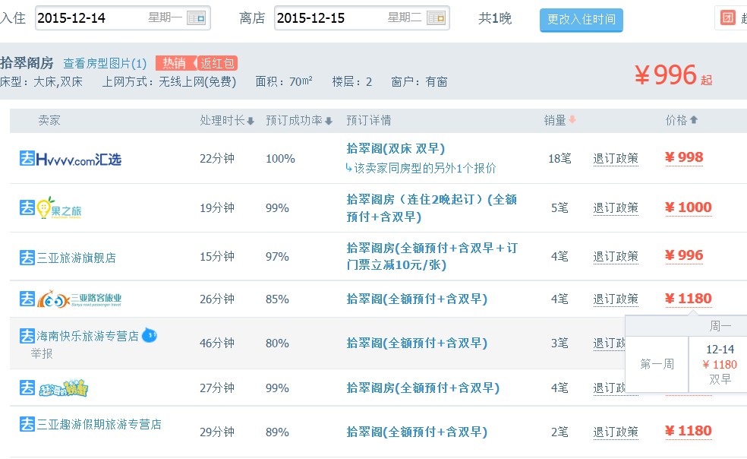Open the check-out date calendar icon
The height and width of the screenshot is (459, 747).
coord(436,18)
